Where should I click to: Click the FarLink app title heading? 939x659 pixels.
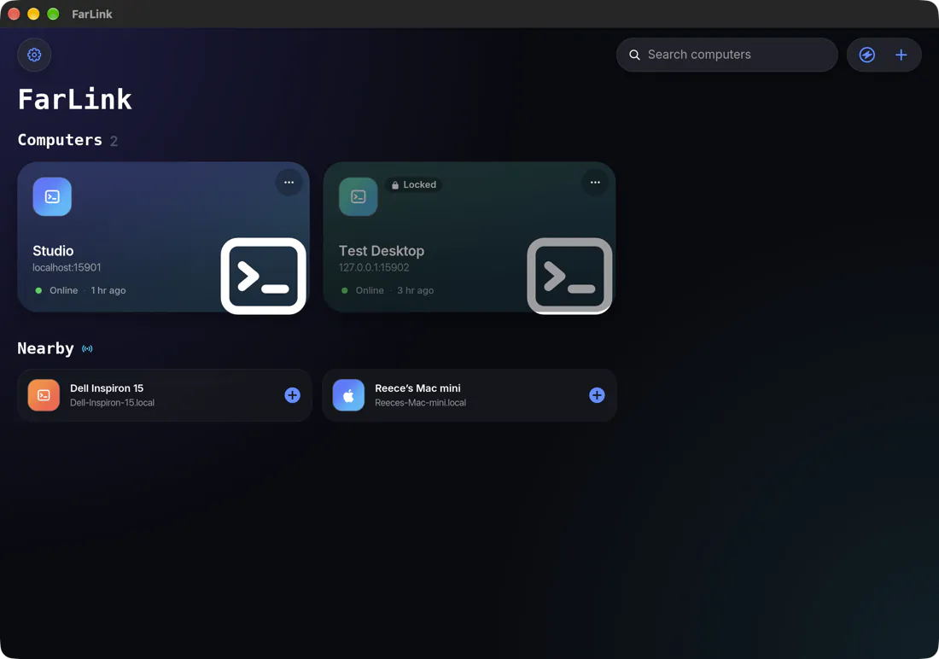click(x=75, y=100)
